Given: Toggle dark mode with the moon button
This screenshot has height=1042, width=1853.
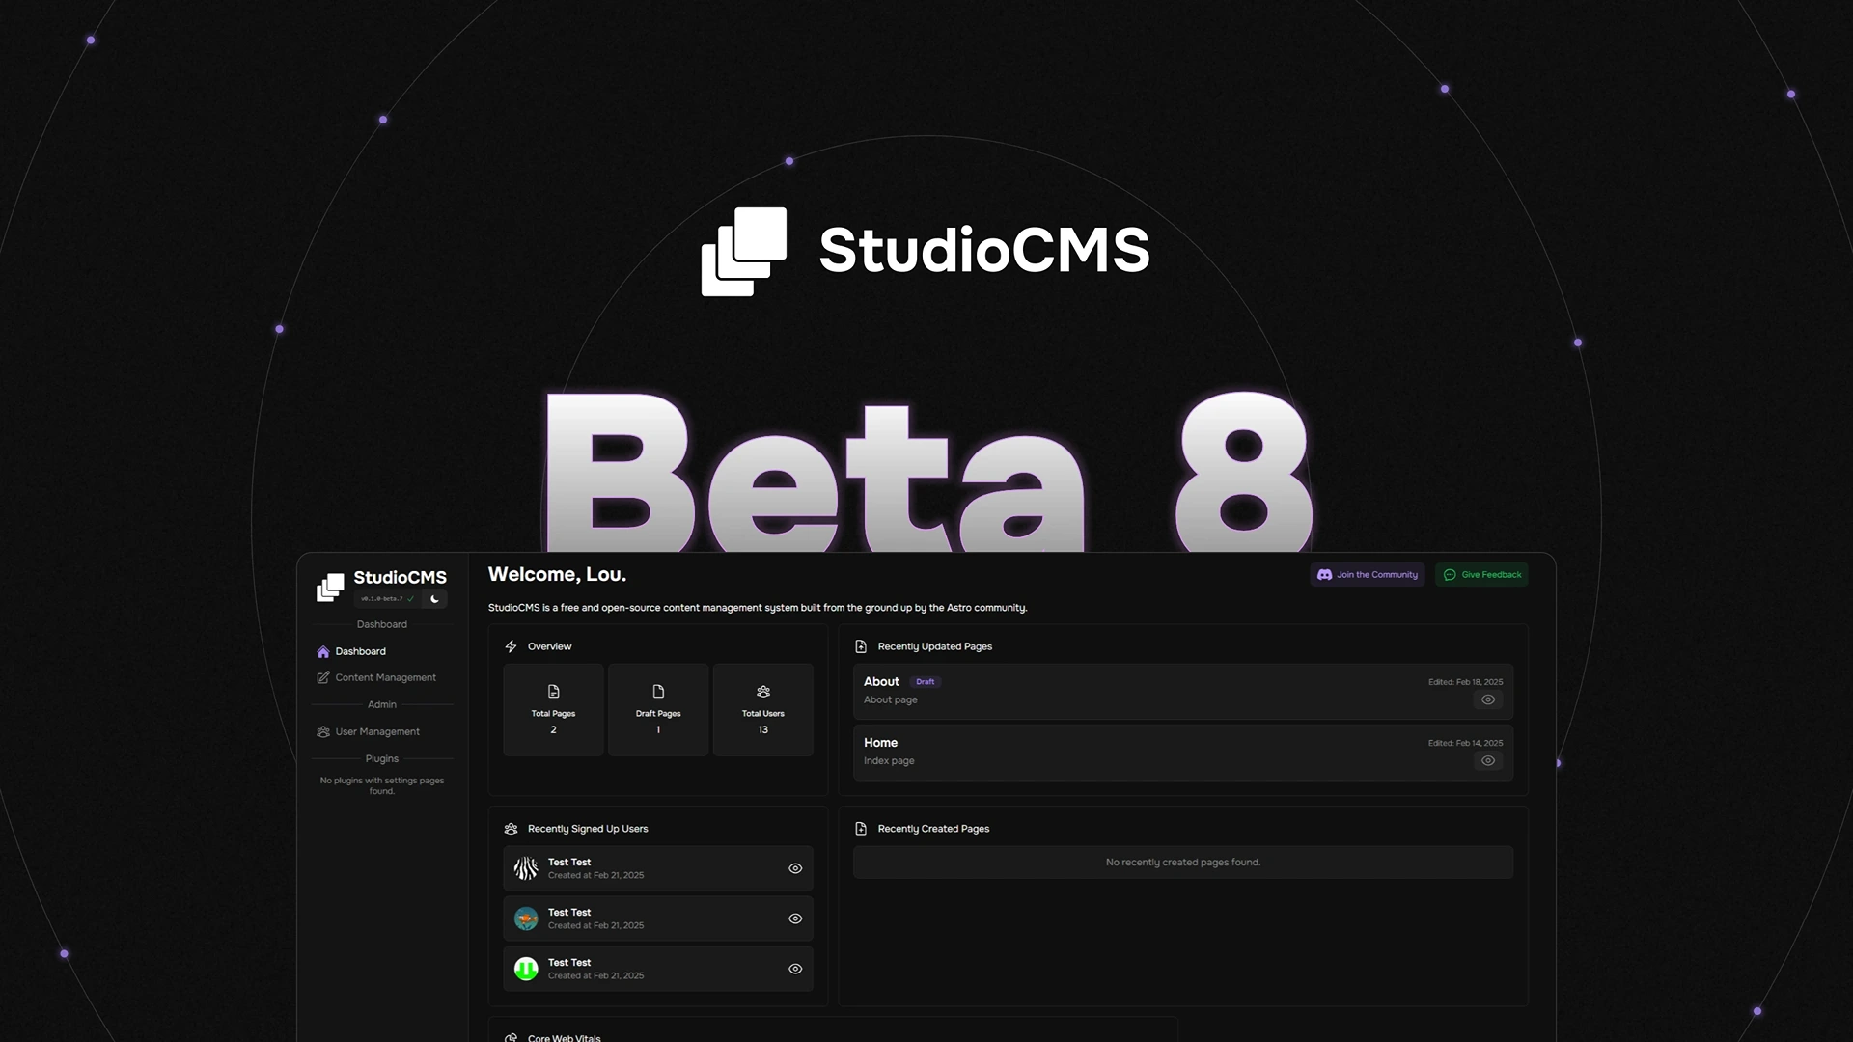Looking at the screenshot, I should coord(434,599).
